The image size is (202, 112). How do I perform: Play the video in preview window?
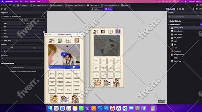[x=64, y=54]
